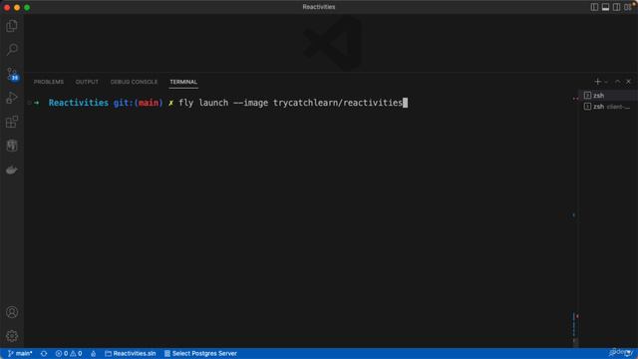Image resolution: width=638 pixels, height=359 pixels.
Task: Open the database explorer icon in activity bar
Action: coord(12,146)
